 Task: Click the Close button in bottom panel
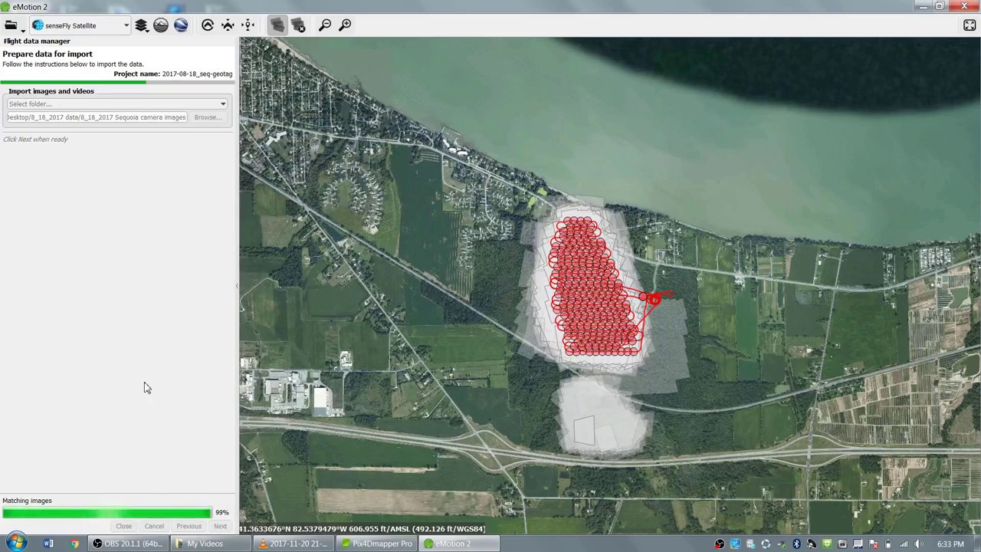(123, 526)
